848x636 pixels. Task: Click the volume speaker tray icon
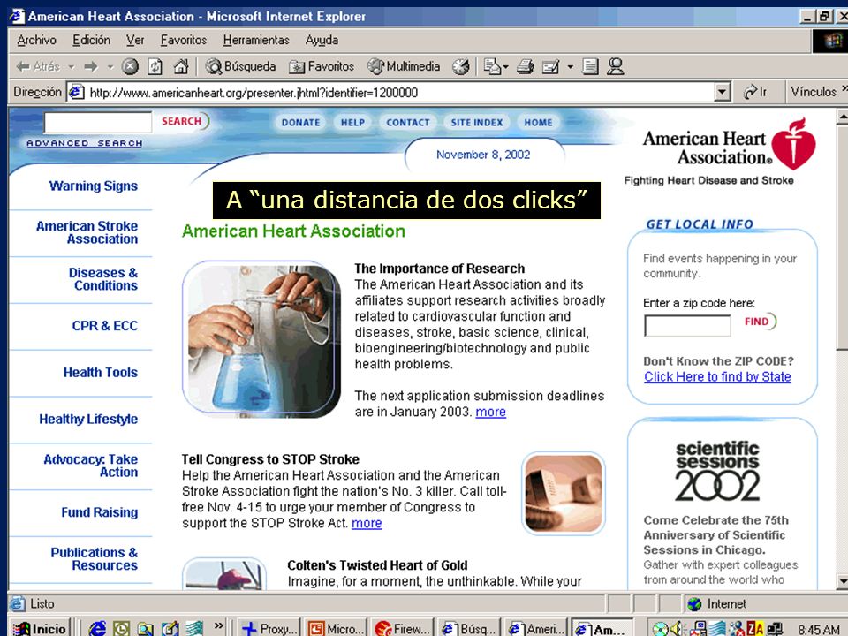(x=678, y=628)
